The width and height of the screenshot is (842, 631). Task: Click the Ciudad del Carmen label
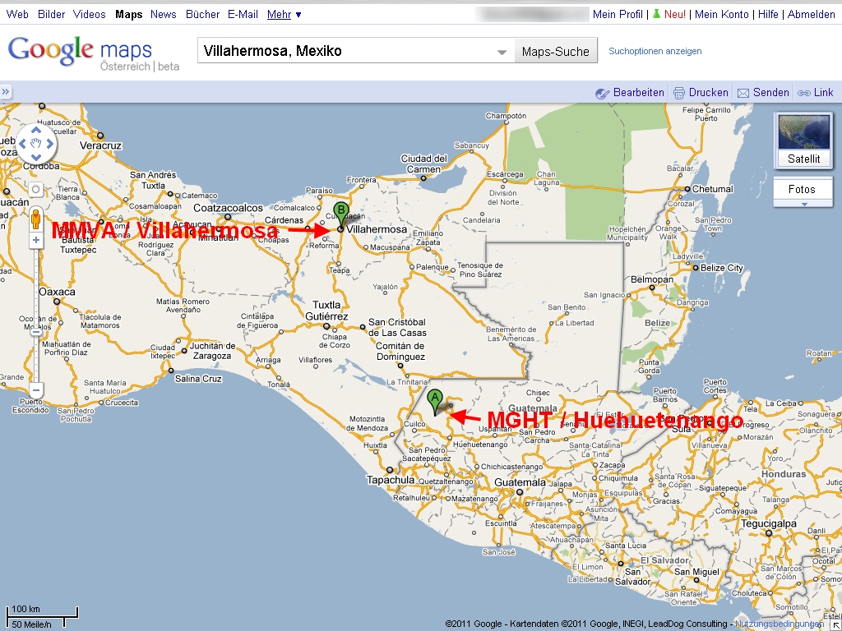(x=424, y=164)
